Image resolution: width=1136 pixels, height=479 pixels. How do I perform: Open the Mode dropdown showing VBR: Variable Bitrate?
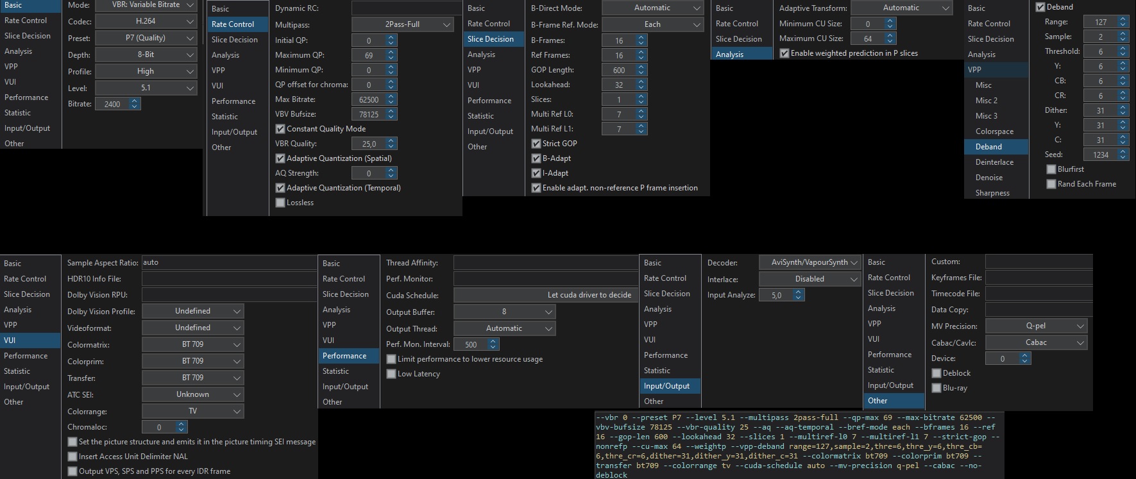click(x=146, y=4)
